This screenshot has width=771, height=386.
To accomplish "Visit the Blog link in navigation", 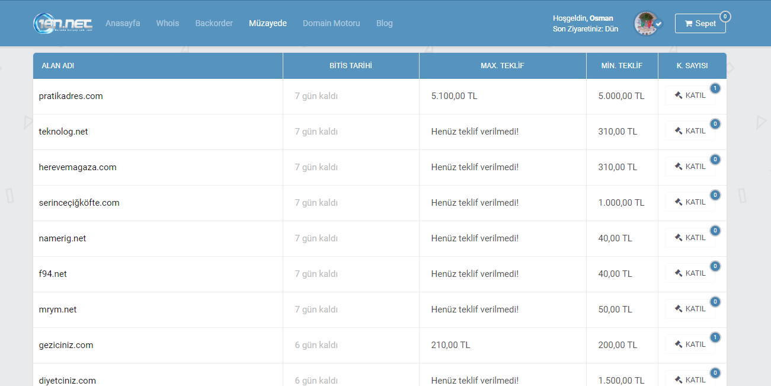I will (385, 23).
